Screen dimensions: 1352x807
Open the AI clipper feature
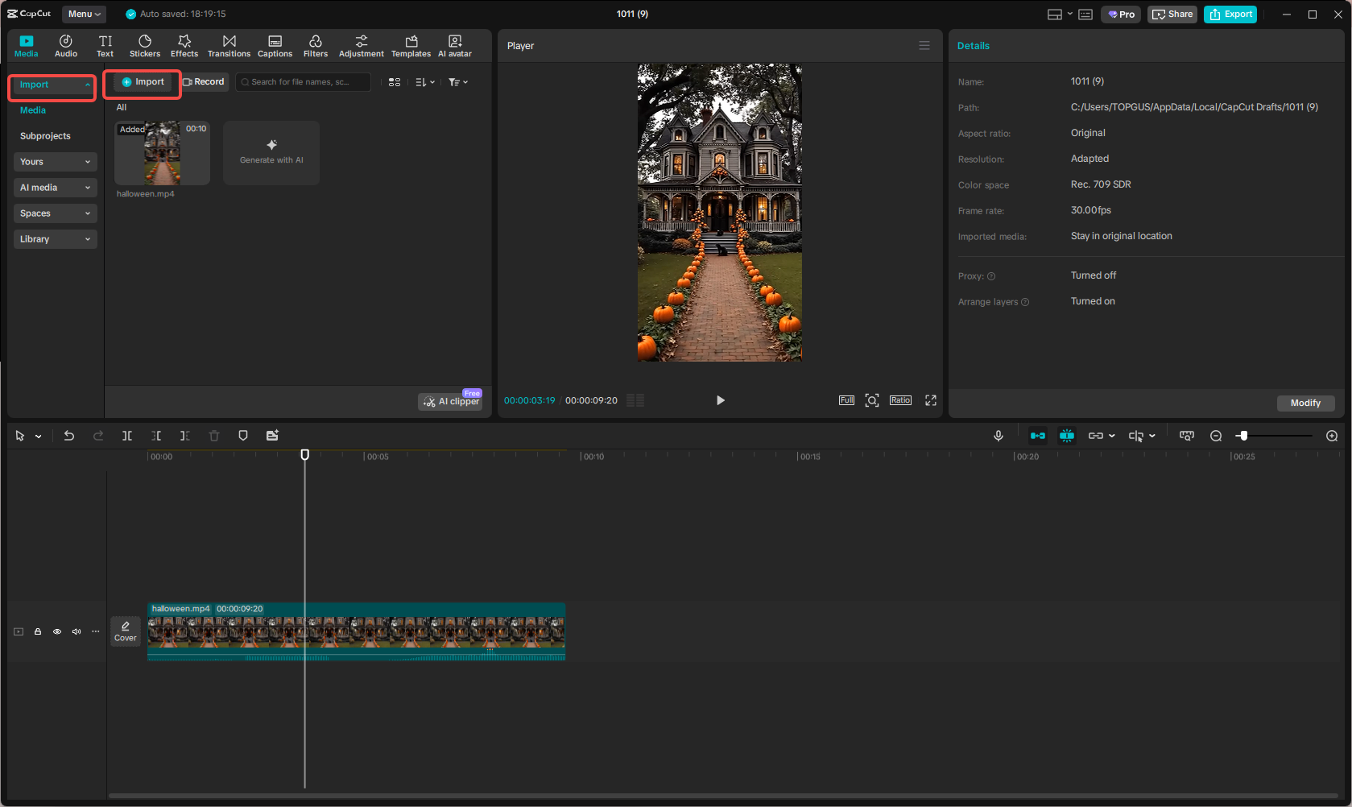click(449, 400)
